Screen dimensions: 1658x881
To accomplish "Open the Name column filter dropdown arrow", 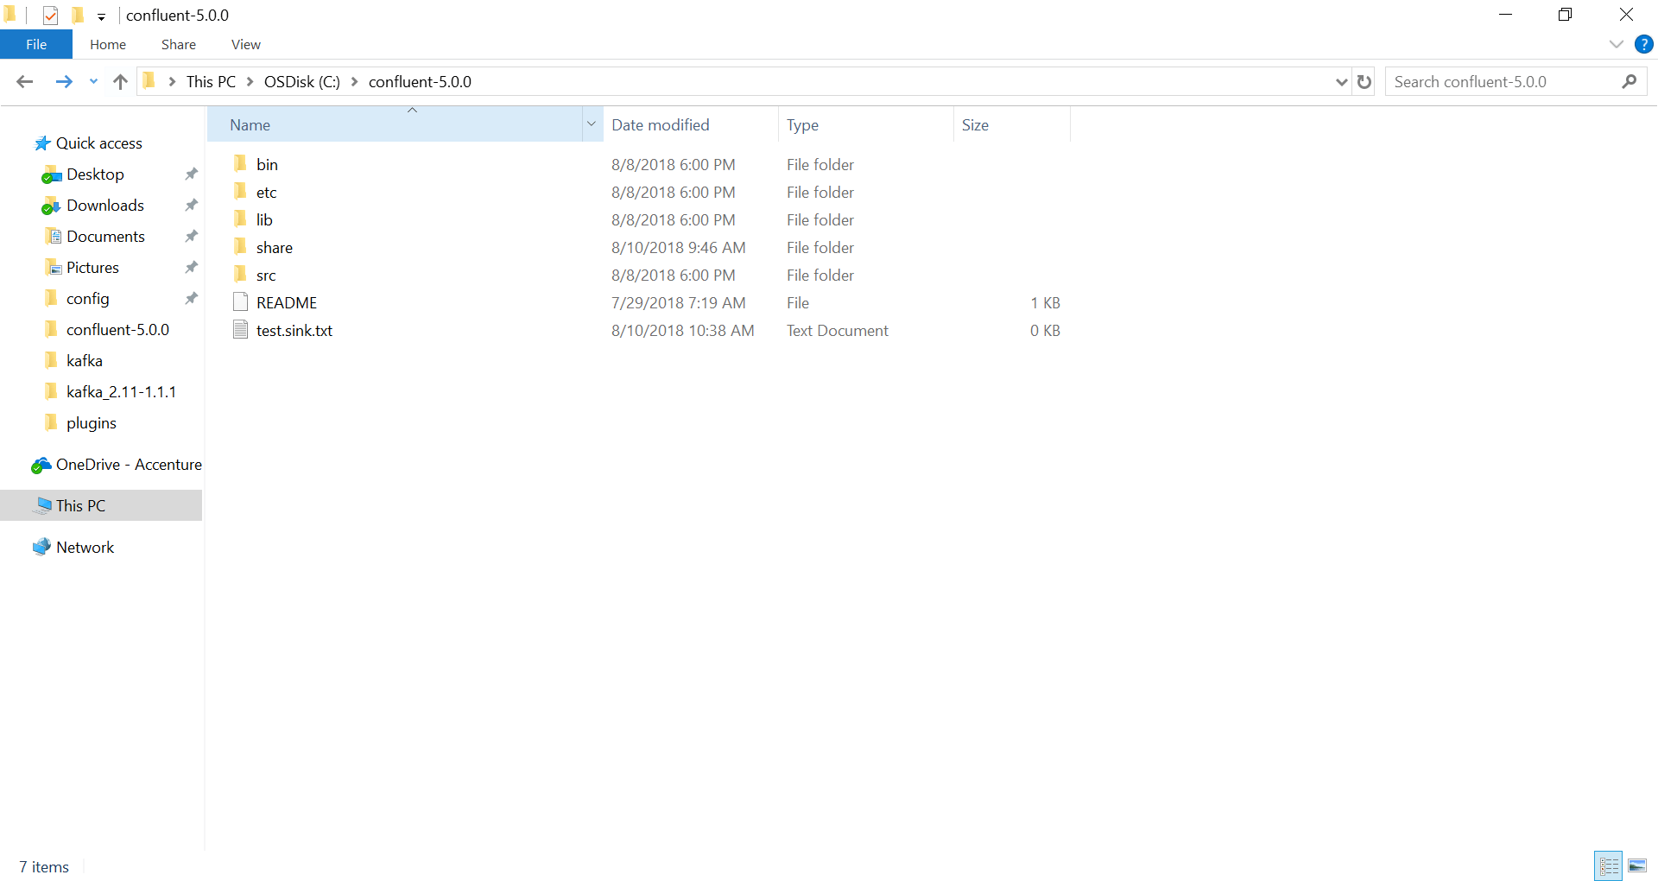I will coord(592,124).
